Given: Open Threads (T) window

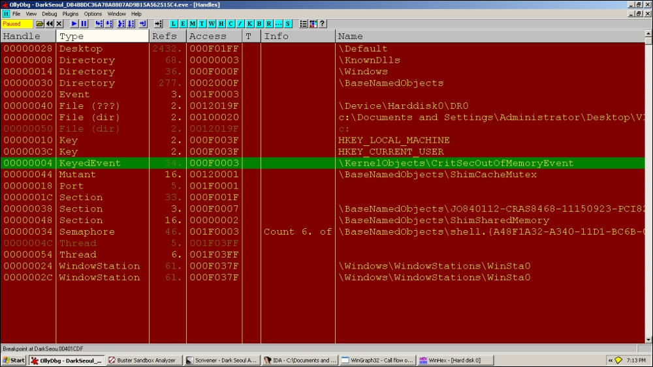Looking at the screenshot, I should click(202, 23).
